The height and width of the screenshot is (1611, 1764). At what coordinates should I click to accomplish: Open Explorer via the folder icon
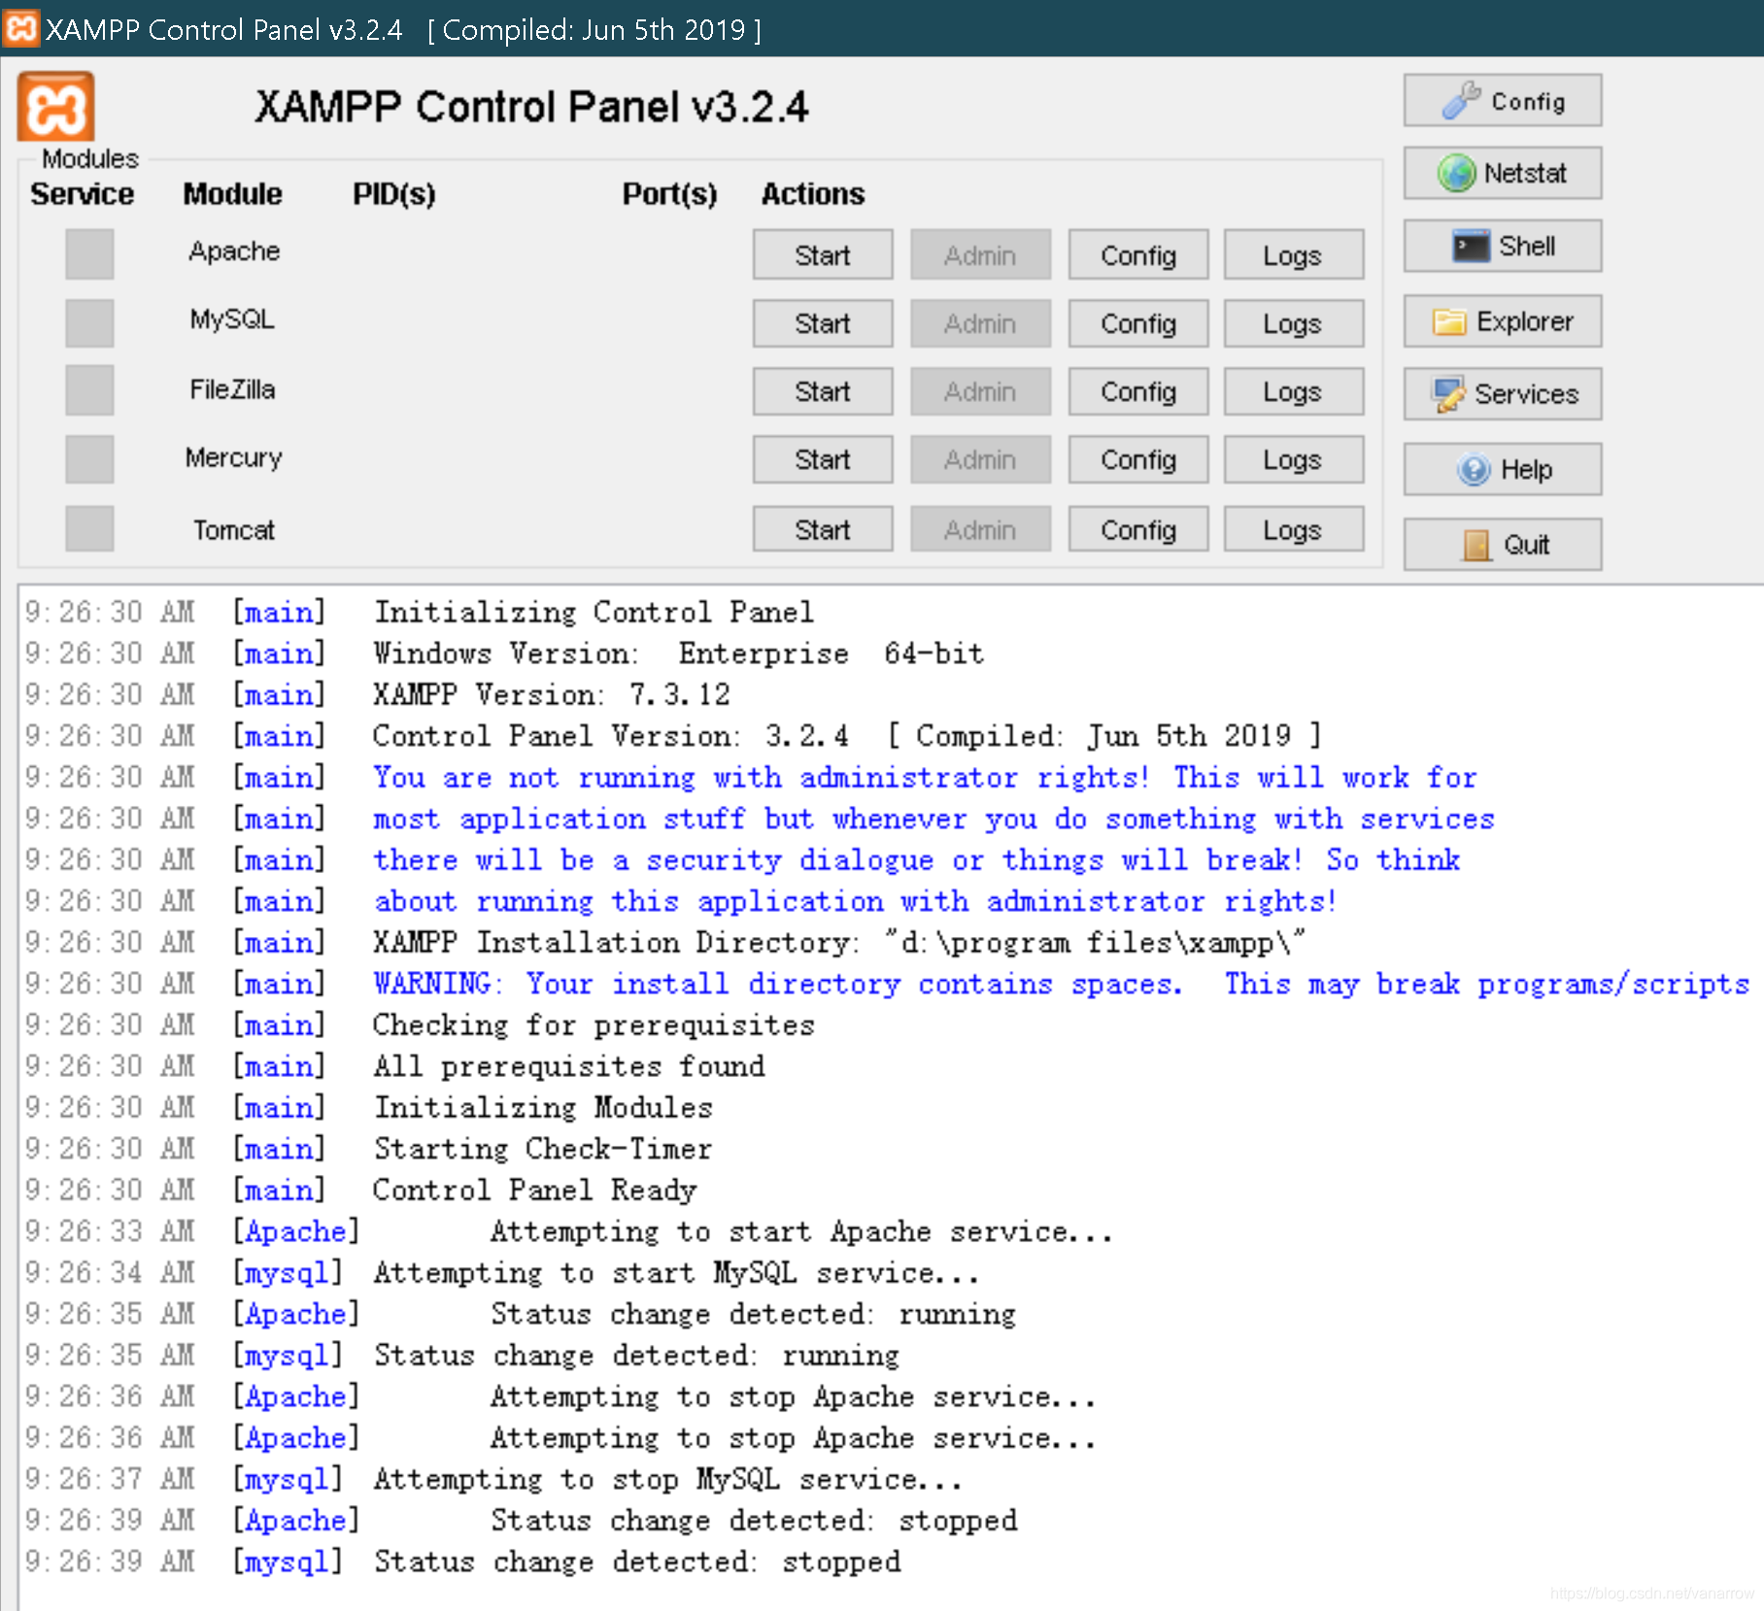(x=1502, y=321)
